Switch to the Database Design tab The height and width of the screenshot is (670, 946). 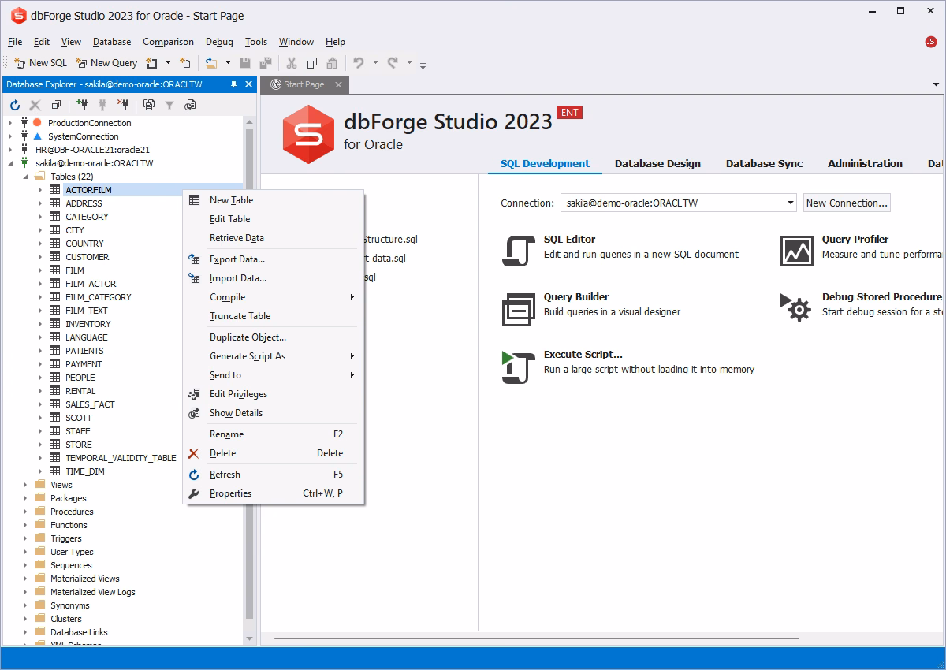(657, 164)
